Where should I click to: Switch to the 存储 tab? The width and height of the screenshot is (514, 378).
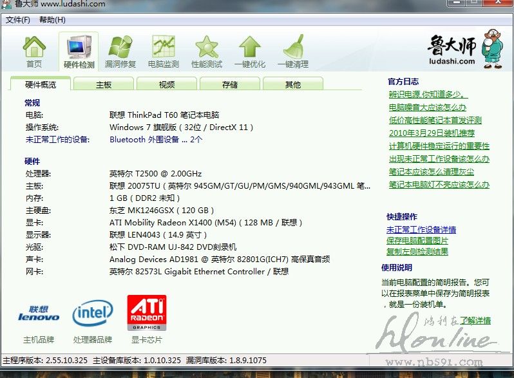click(x=230, y=84)
